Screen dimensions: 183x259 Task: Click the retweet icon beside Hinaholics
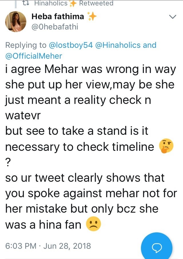click(x=26, y=3)
